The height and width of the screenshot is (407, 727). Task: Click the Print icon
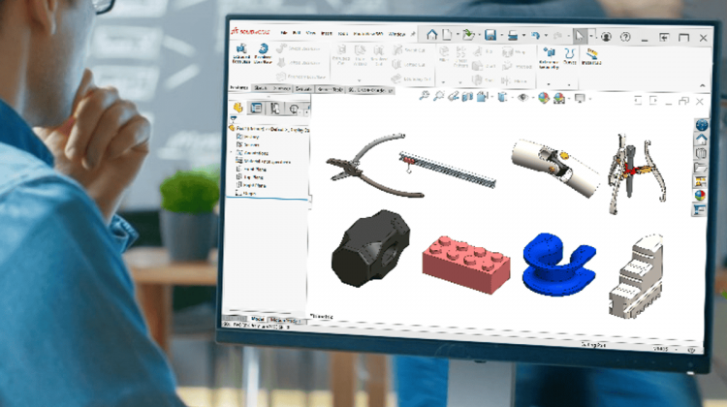[513, 35]
